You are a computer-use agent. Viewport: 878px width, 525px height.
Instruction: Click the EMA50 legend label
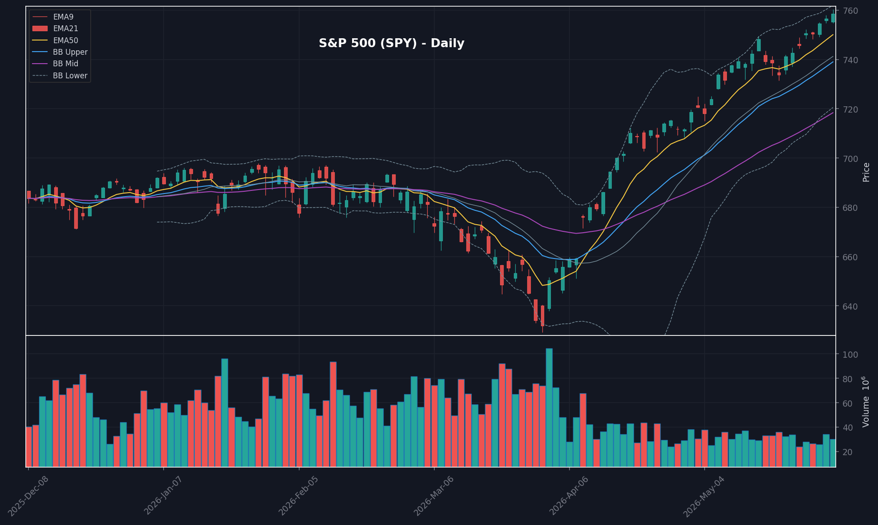(65, 40)
